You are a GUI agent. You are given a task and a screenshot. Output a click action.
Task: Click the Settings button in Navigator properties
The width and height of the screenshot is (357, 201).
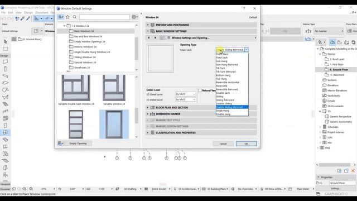(336, 189)
